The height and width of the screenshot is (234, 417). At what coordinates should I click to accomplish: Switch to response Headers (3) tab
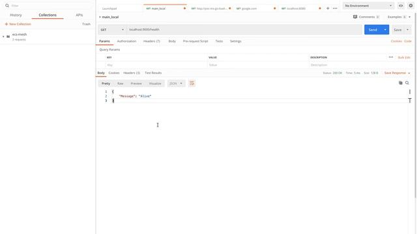[x=132, y=73]
